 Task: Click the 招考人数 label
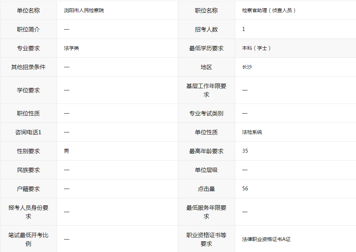pos(206,29)
